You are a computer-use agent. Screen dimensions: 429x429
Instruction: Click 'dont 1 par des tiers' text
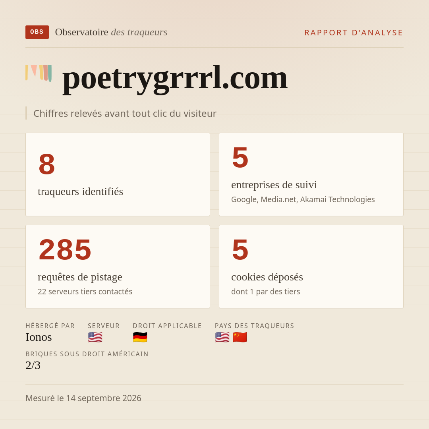265,292
